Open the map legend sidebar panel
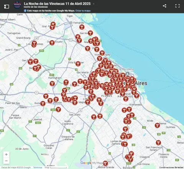This screenshot has height=169, width=184. coord(7,6)
